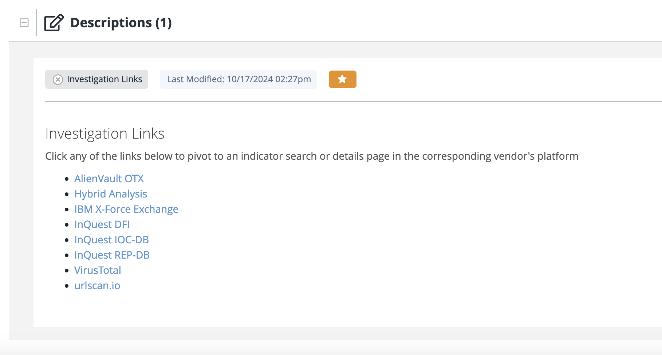Remove the Investigation Links tag
This screenshot has height=355, width=662.
coord(58,79)
